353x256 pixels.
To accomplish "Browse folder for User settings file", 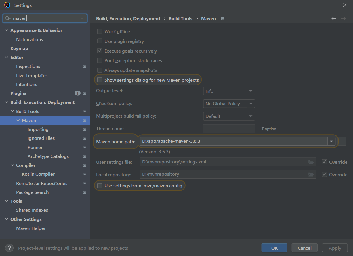I will (311, 162).
